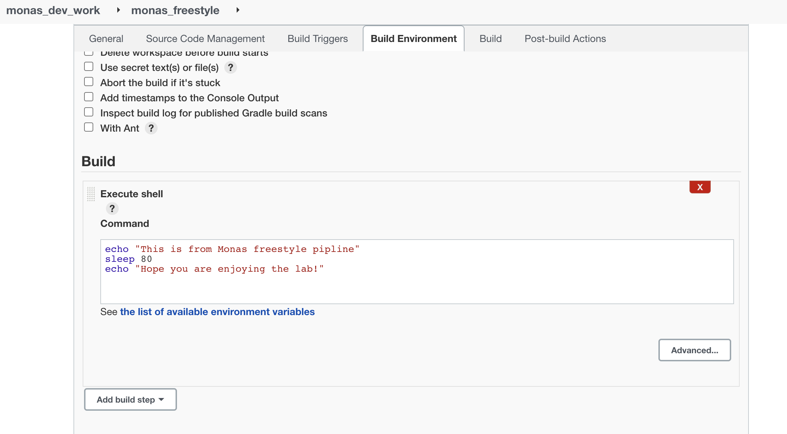Click the Build section heading
Image resolution: width=787 pixels, height=434 pixels.
pyautogui.click(x=98, y=161)
